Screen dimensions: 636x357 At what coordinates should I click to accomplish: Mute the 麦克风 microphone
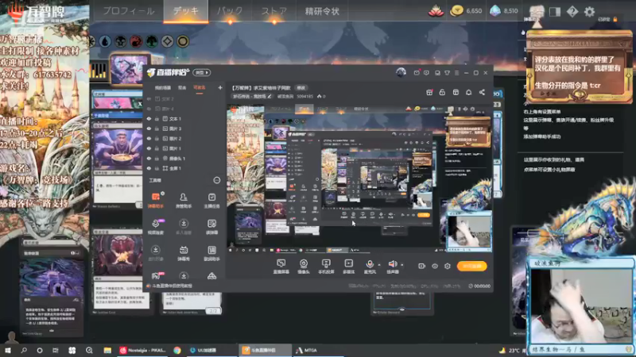click(370, 267)
